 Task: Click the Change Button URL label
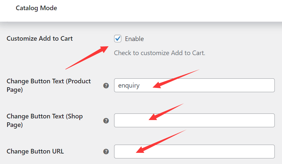click(x=35, y=151)
